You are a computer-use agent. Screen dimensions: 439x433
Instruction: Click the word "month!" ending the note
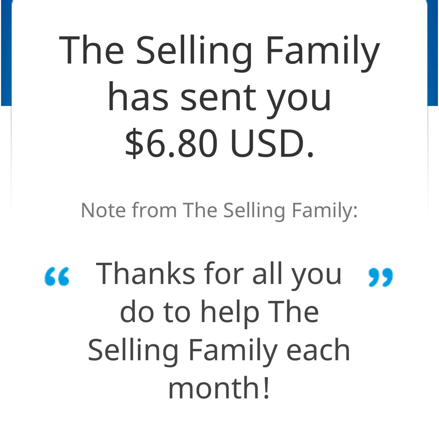pyautogui.click(x=219, y=388)
